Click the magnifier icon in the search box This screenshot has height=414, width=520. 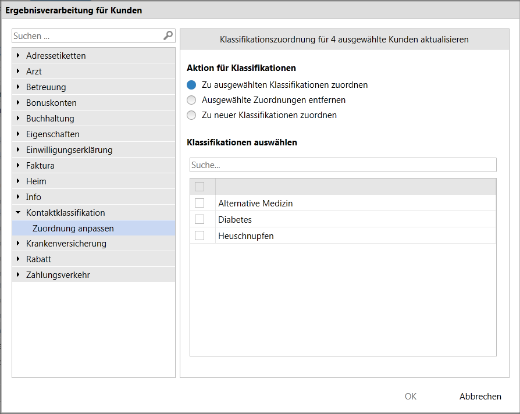tap(168, 35)
